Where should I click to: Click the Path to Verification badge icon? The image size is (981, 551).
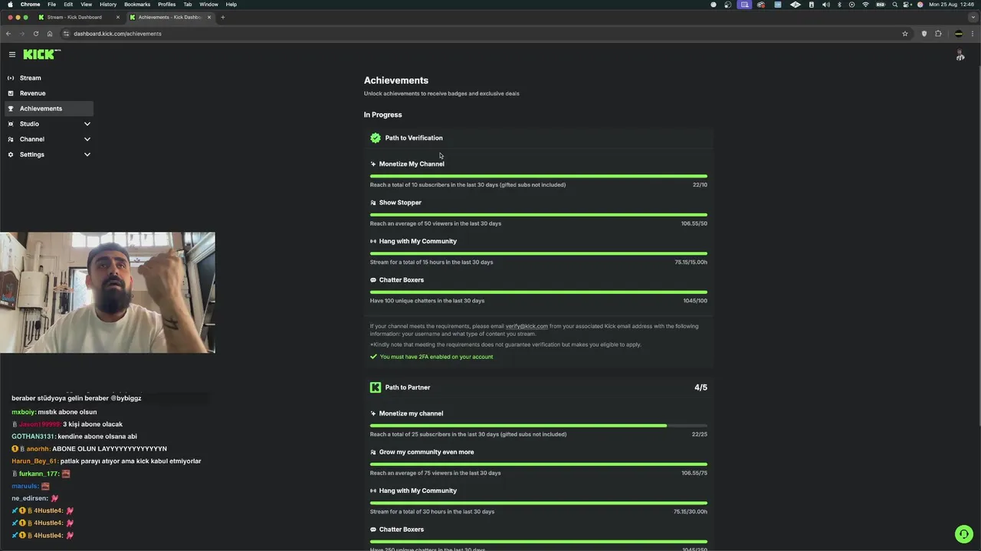click(376, 138)
